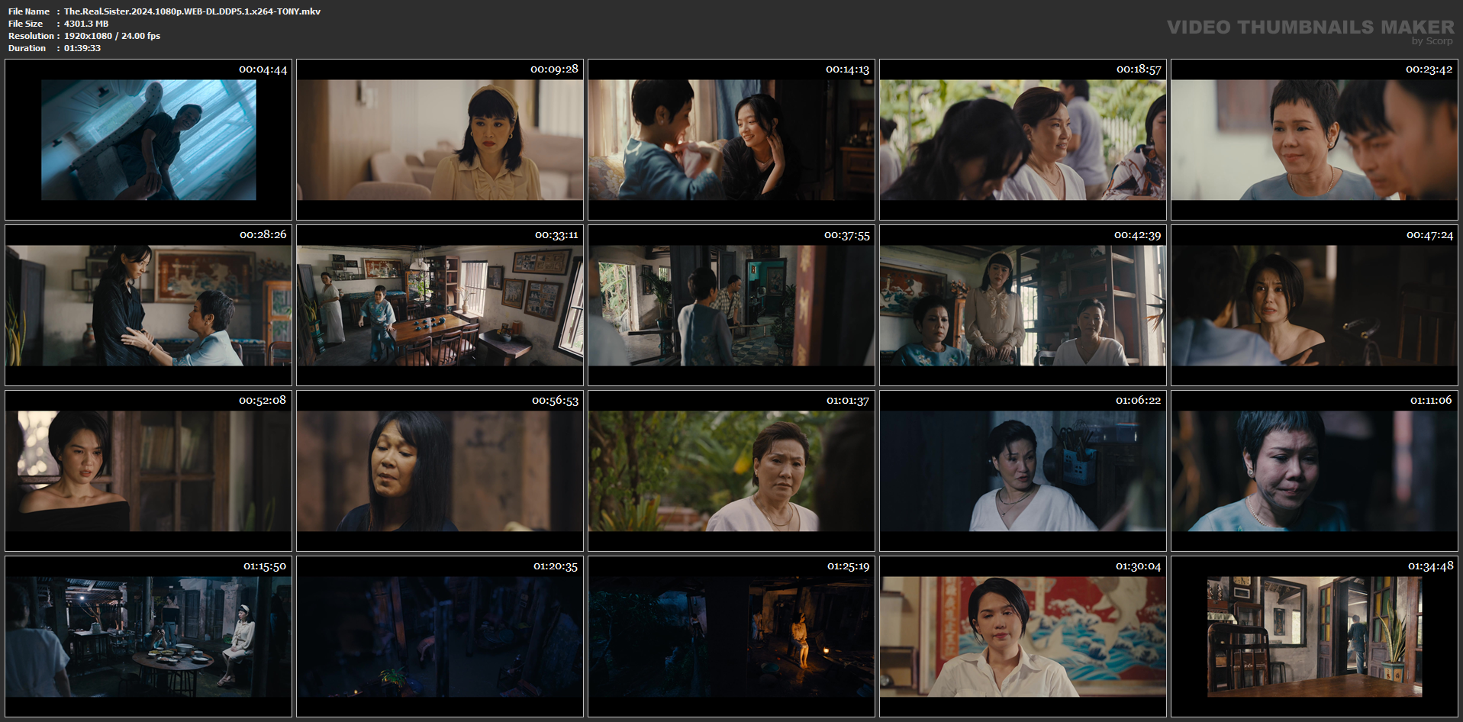Click the Resolution label
Screen dimensions: 1463x722
(31, 36)
